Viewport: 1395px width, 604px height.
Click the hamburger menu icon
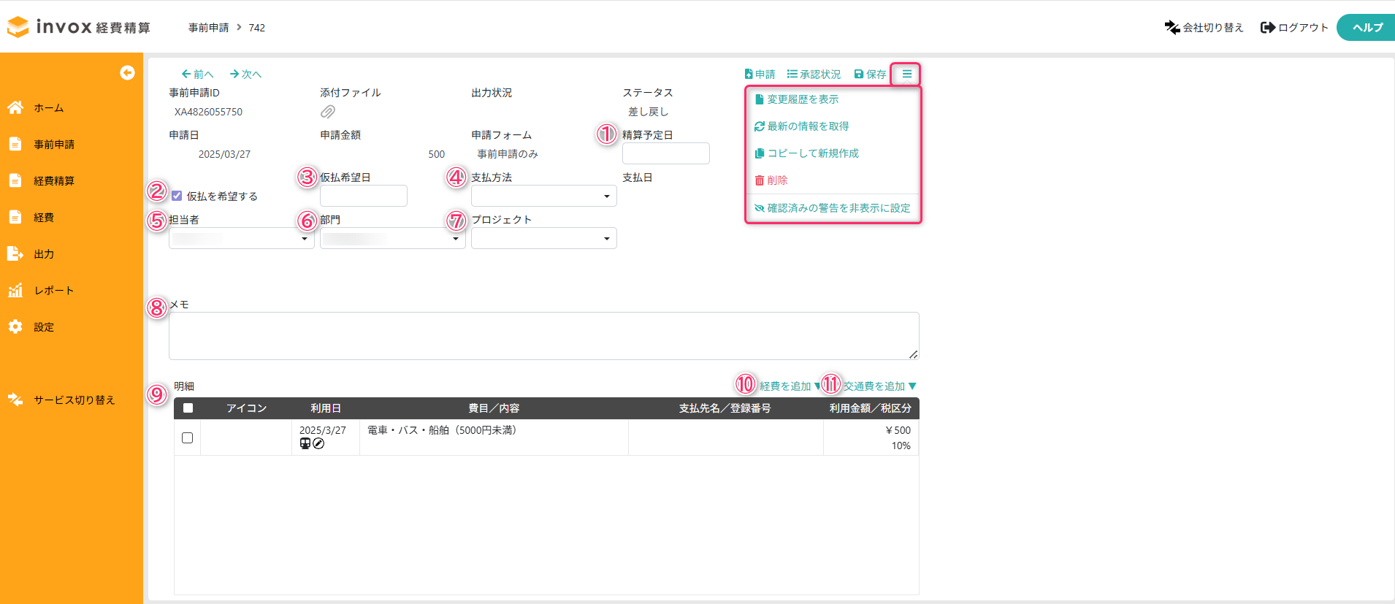[x=906, y=74]
